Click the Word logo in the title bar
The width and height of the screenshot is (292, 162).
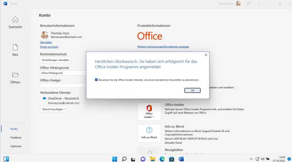point(5,3)
